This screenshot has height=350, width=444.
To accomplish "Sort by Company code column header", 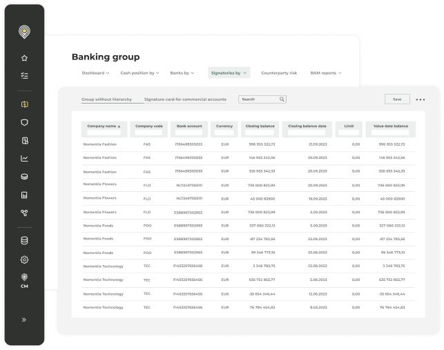I will (149, 126).
